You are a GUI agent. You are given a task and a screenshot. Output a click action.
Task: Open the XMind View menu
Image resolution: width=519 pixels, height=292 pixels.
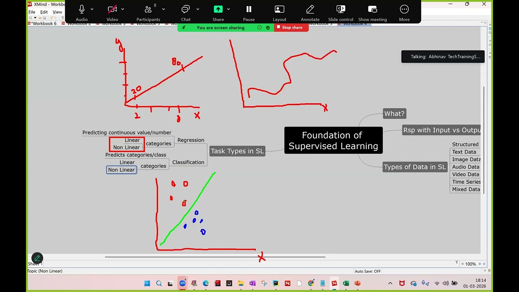pos(57,12)
